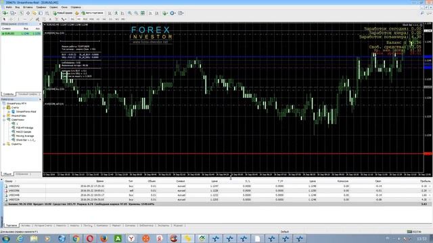
Task: Select the W1 timeframe button
Action: point(117,19)
